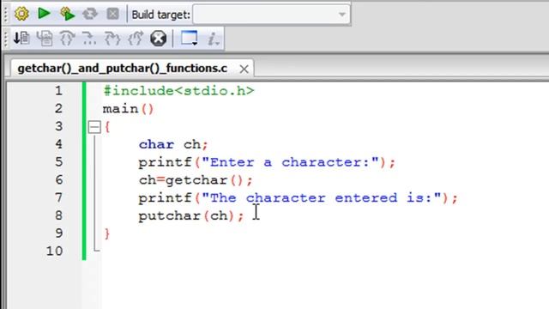Click the ch=getchar(); statement
This screenshot has height=309, width=549.
tap(196, 180)
